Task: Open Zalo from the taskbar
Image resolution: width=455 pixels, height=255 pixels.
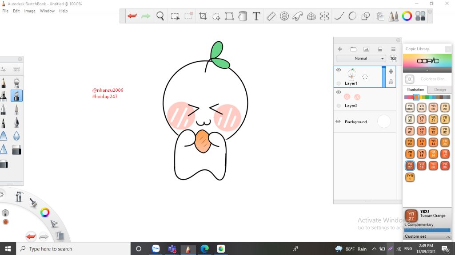Action: tap(156, 249)
